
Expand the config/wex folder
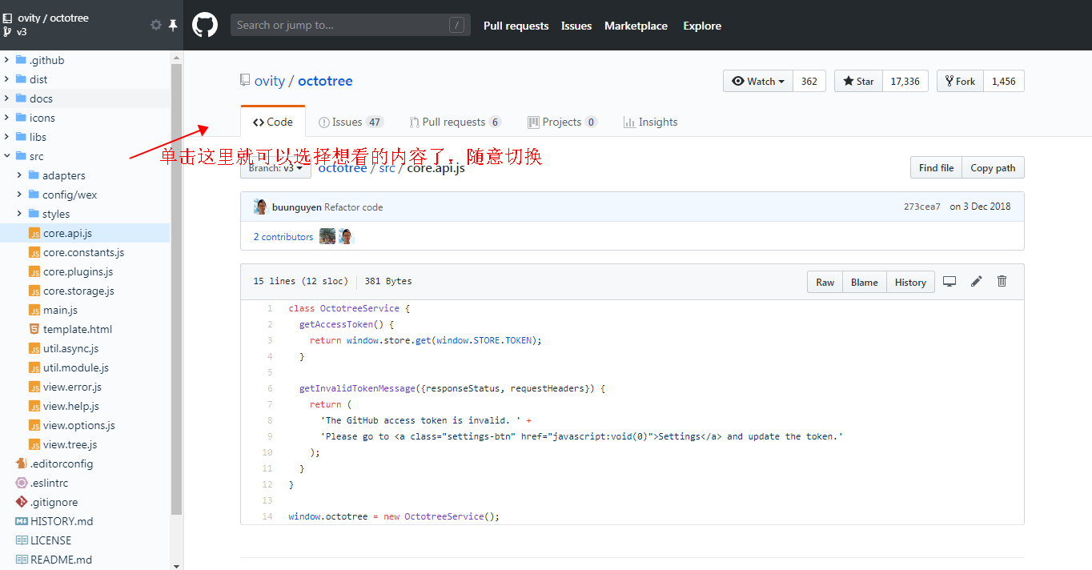click(x=19, y=195)
